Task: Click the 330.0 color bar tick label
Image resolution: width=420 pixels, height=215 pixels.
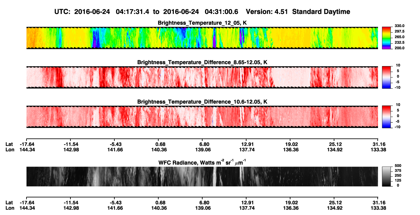Action: click(x=399, y=26)
